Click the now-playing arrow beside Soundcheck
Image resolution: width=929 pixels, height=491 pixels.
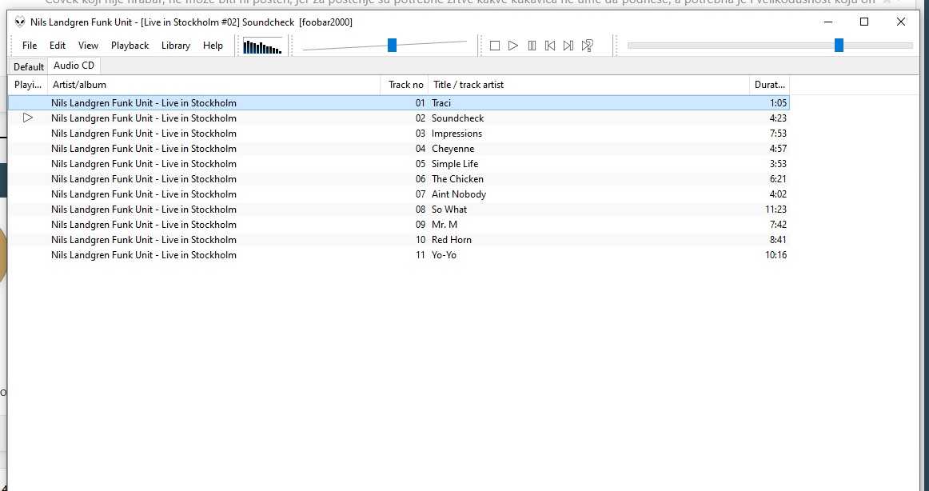tap(28, 118)
